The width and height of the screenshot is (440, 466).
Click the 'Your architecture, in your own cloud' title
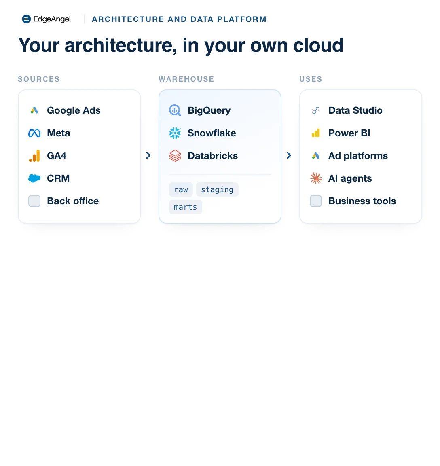181,45
